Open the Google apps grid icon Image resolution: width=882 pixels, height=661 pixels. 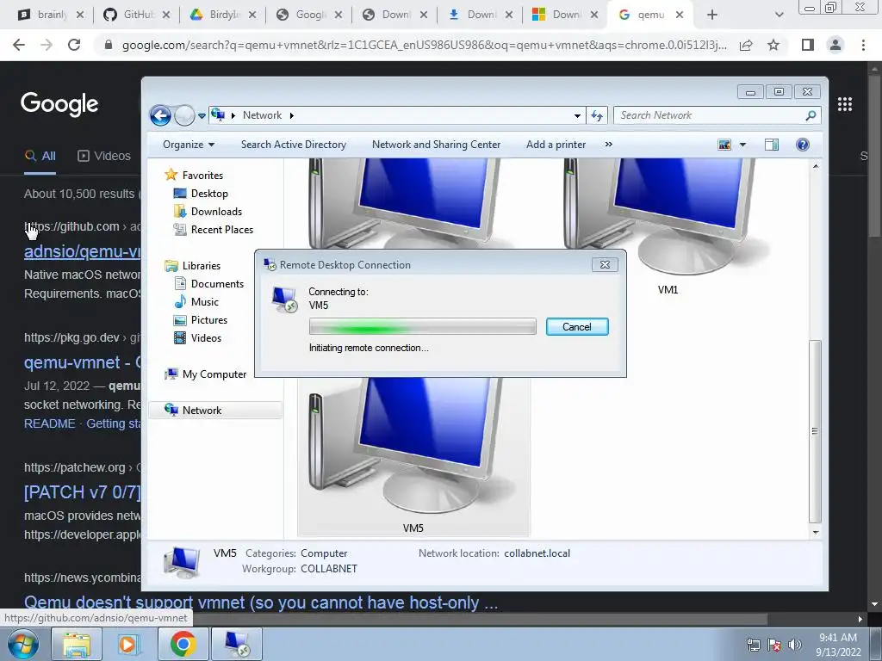845,104
